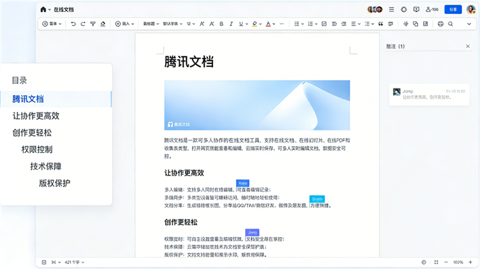Enter fullscreen via the status bar icon
This screenshot has width=480, height=269.
point(436,262)
